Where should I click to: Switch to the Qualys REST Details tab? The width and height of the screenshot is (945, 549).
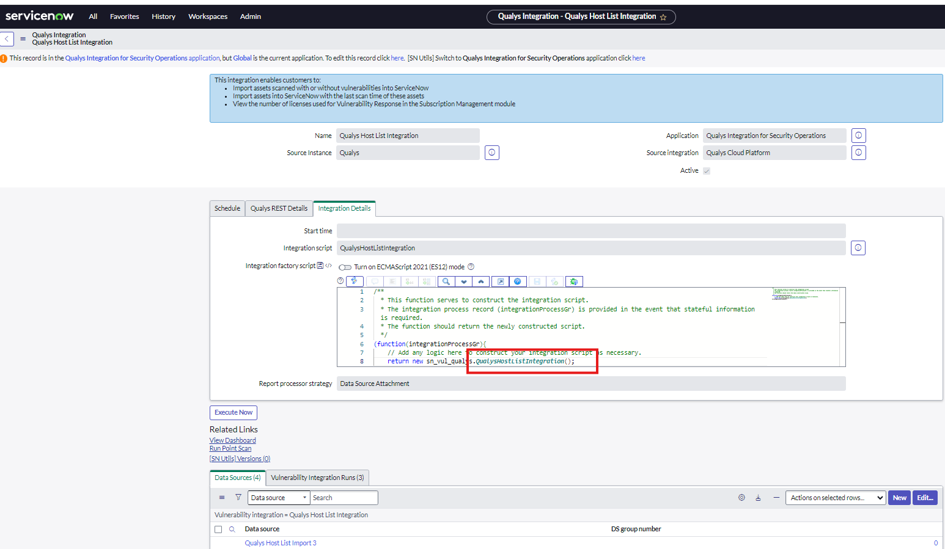[x=279, y=208]
